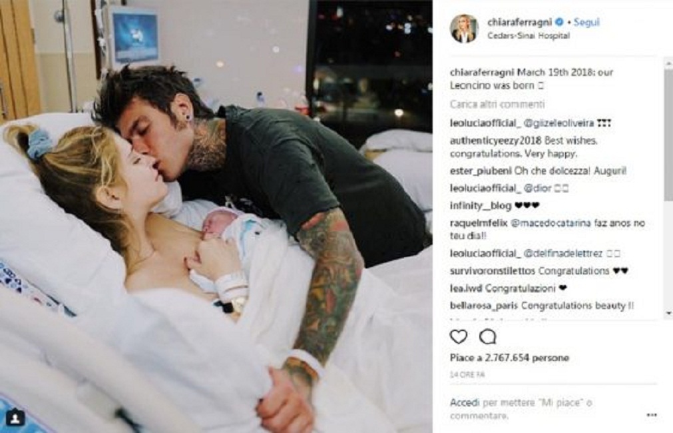The height and width of the screenshot is (433, 673).
Task: Click the blue verified badge
Action: click(559, 22)
